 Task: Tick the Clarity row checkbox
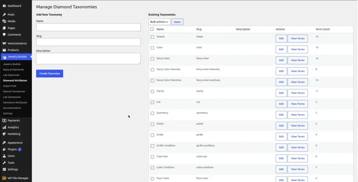click(152, 91)
